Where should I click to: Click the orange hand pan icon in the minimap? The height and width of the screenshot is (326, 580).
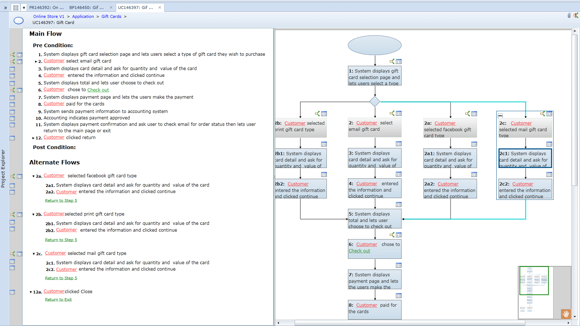pyautogui.click(x=566, y=314)
